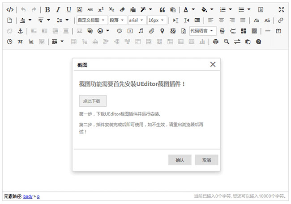Expand the 自定义标题 dropdown
The width and height of the screenshot is (291, 204).
point(92,20)
